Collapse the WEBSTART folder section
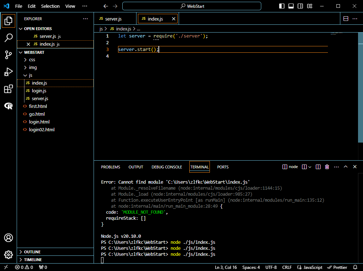 pos(55,52)
